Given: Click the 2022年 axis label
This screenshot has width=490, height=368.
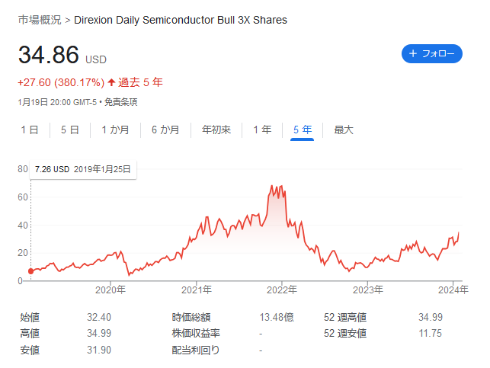Looking at the screenshot, I should tap(281, 290).
